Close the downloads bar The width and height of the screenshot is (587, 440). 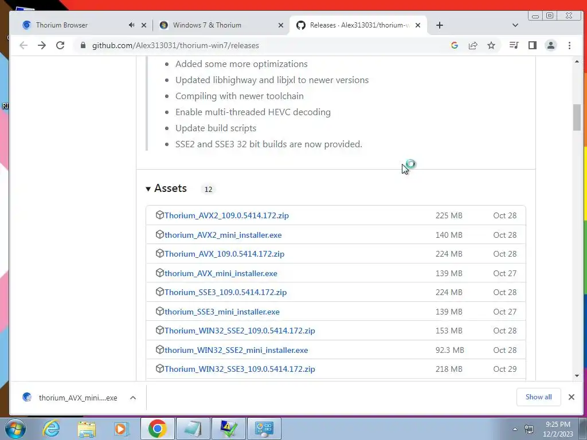point(572,397)
